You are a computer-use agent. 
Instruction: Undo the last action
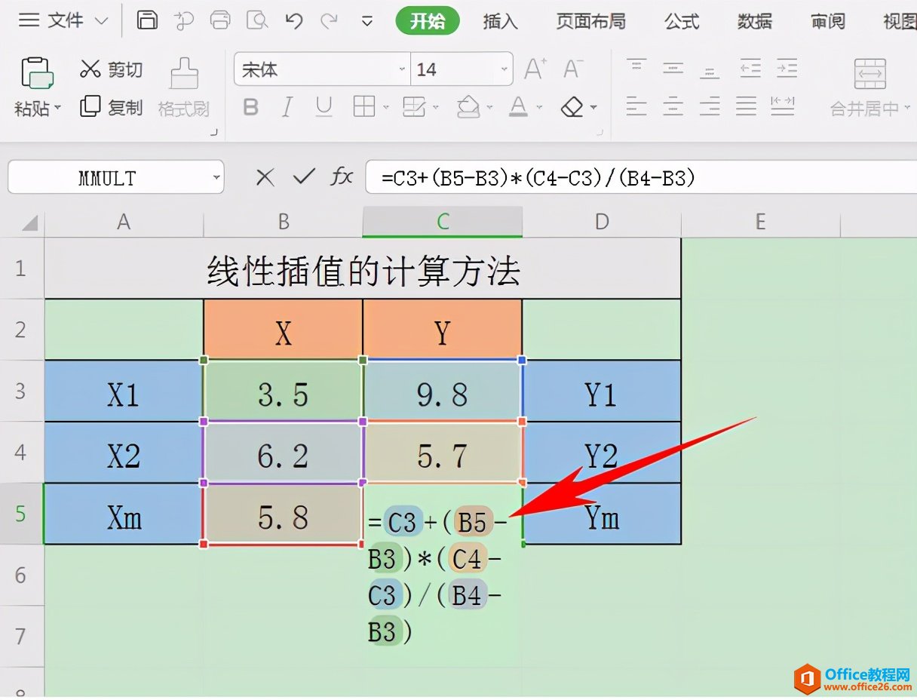click(294, 21)
